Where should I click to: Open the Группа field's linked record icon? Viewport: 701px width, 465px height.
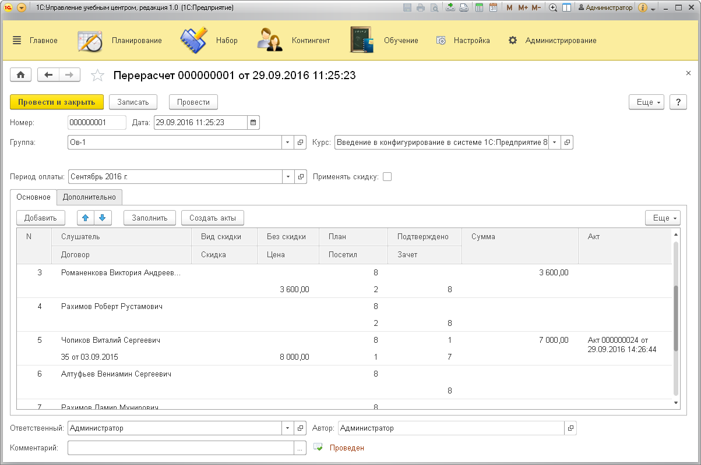[x=301, y=143]
